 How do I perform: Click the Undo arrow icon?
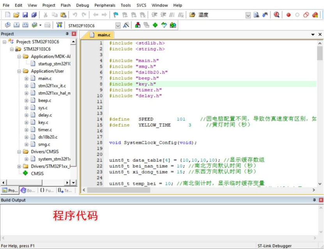tap(75, 15)
